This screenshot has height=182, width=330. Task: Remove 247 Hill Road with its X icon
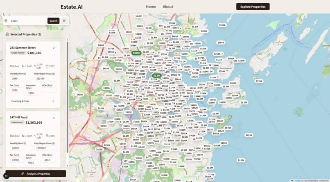(x=54, y=118)
